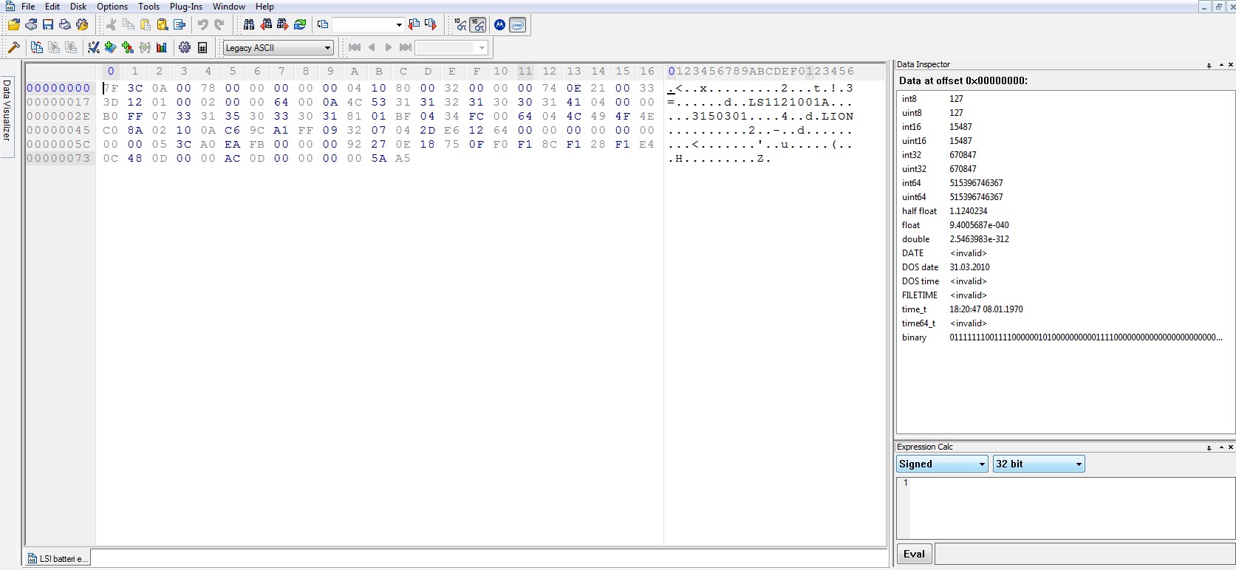Click the statistics bar chart icon
Screen dimensions: 1236x570
[162, 48]
